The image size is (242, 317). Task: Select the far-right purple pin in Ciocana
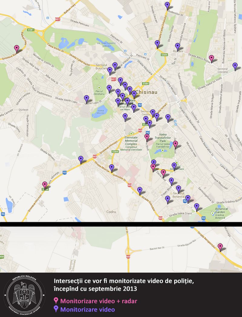(235, 66)
